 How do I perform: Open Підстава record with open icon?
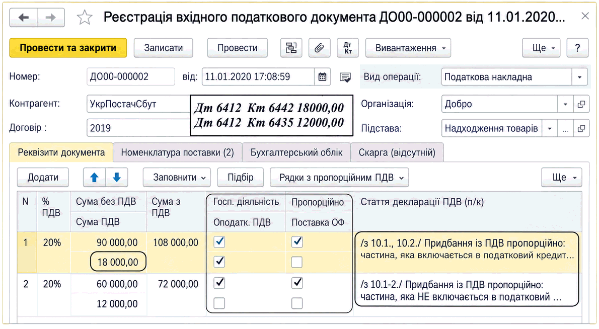581,129
